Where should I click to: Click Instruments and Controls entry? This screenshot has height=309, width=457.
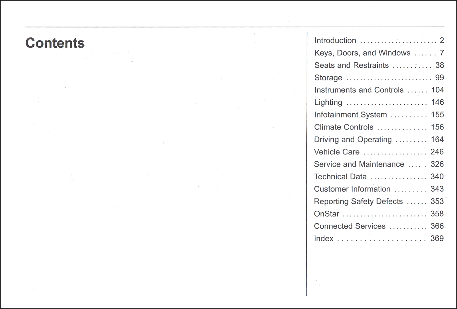[x=379, y=90]
